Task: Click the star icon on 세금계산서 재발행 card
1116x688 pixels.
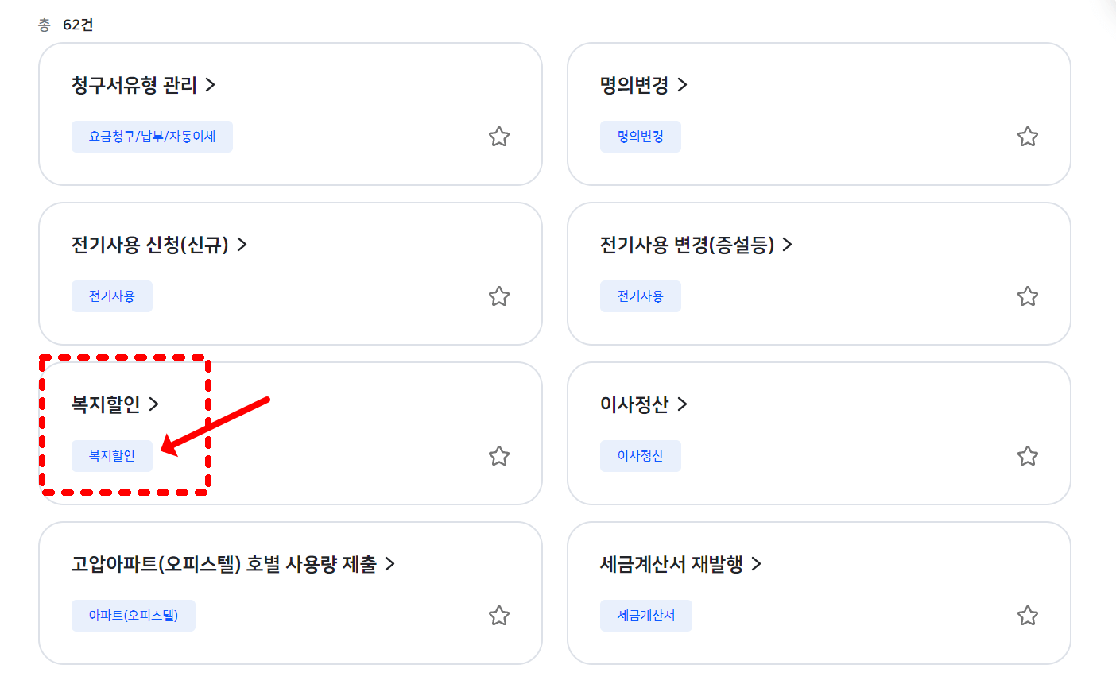Action: [1028, 615]
